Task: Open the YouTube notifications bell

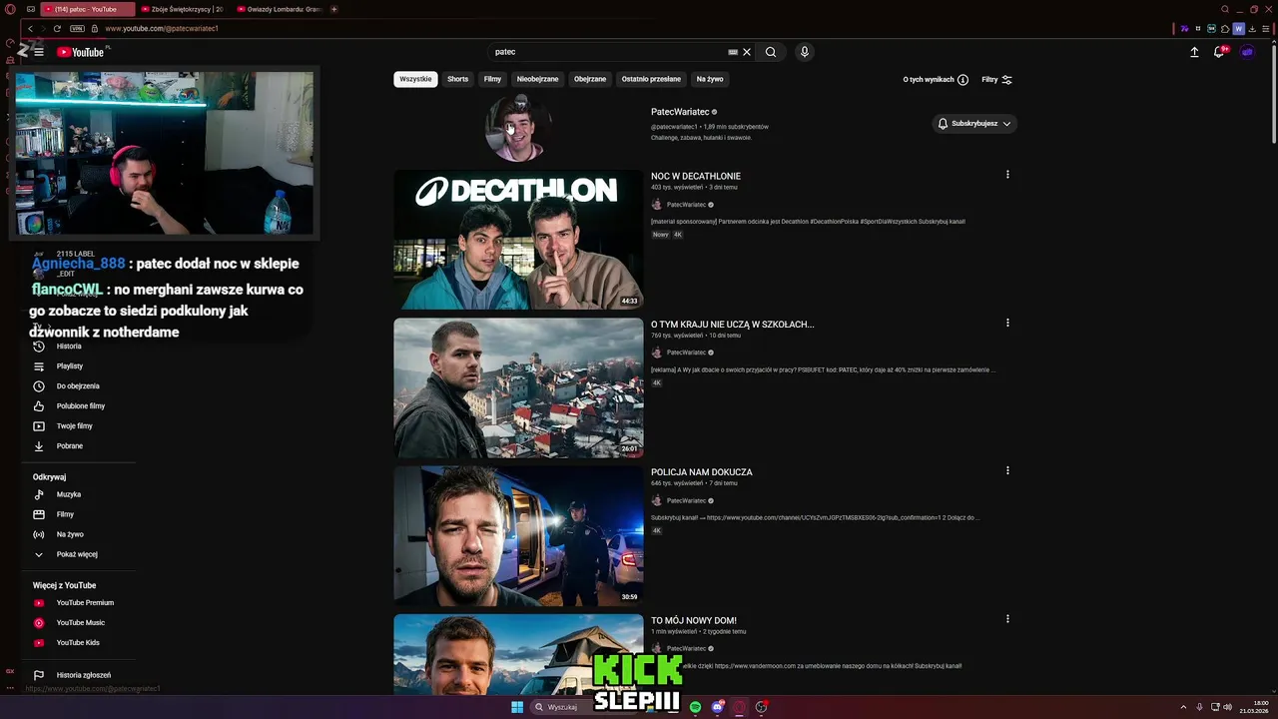Action: [1219, 52]
